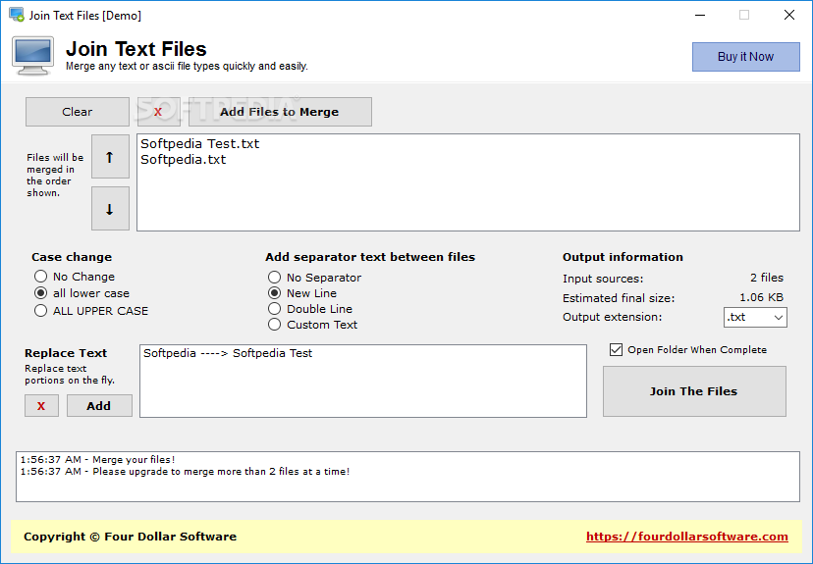
Task: Click the 'Merge your files!' log line
Action: [x=97, y=459]
